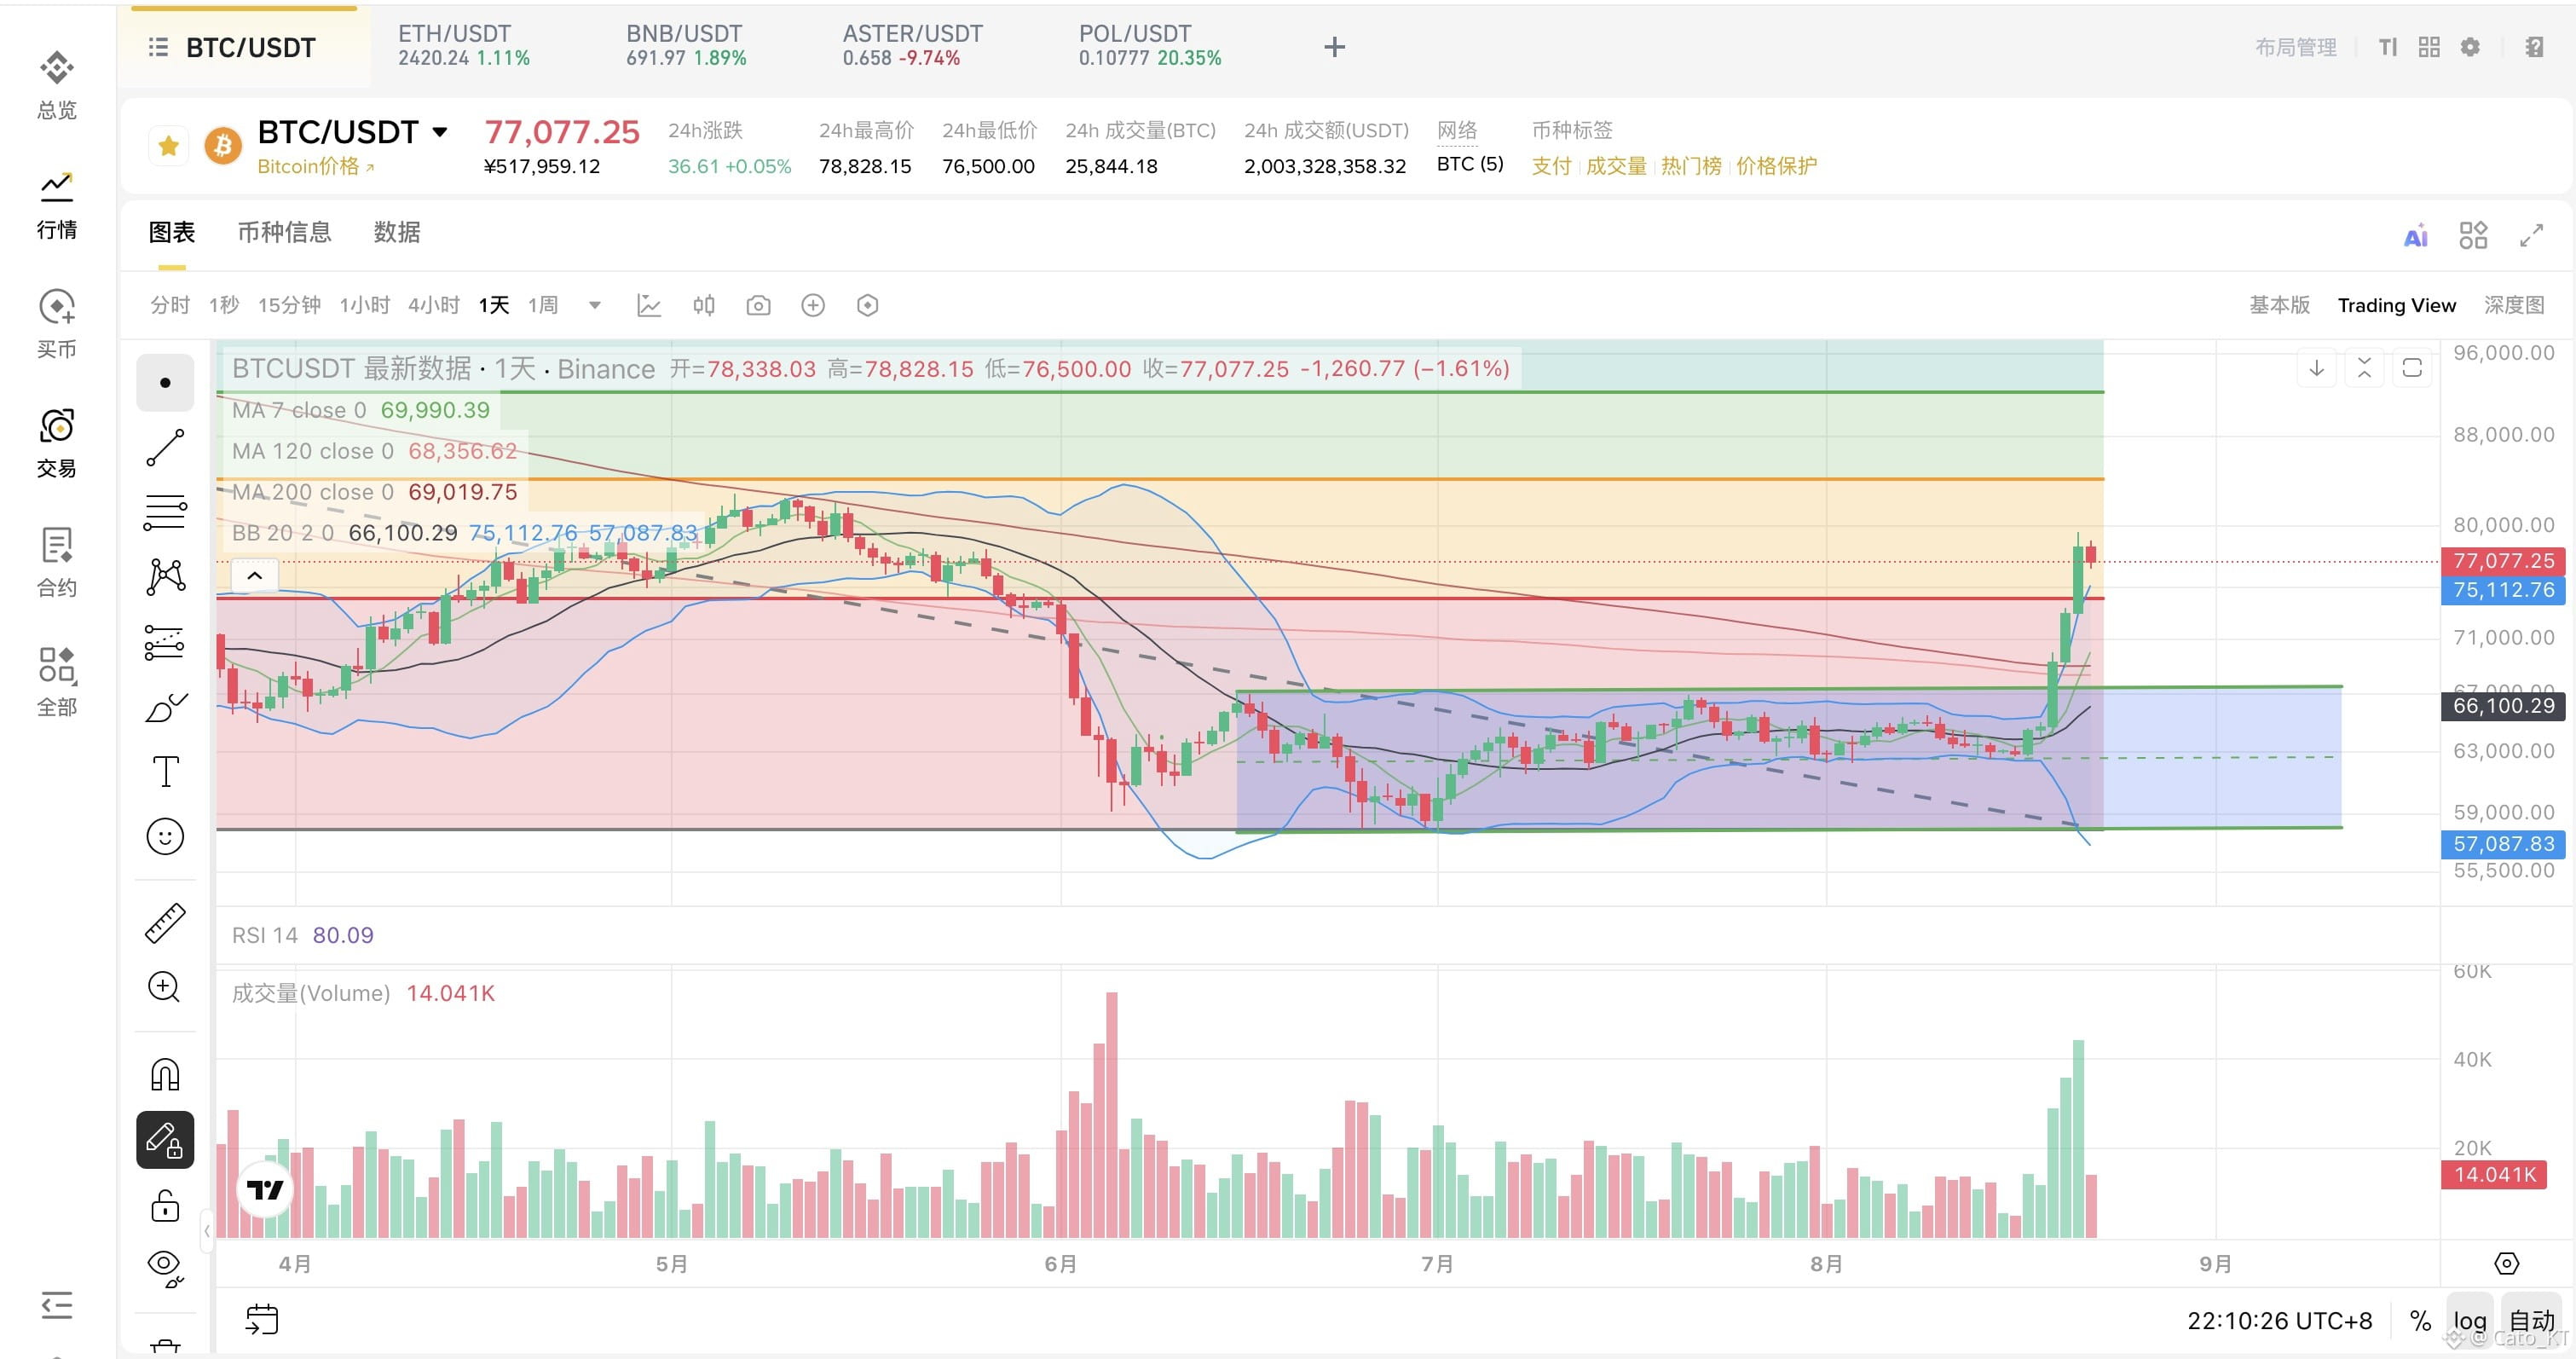This screenshot has height=1359, width=2576.
Task: Select the forecast measurement position tool
Action: point(165,642)
